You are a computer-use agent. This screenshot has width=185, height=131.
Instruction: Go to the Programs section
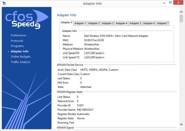tap(17, 46)
